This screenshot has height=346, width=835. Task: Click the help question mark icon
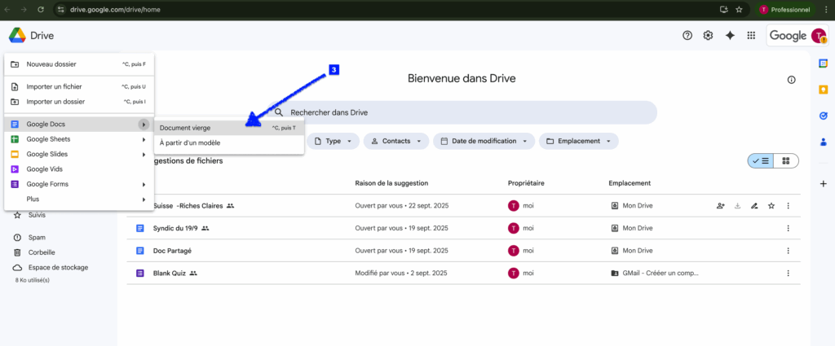687,35
